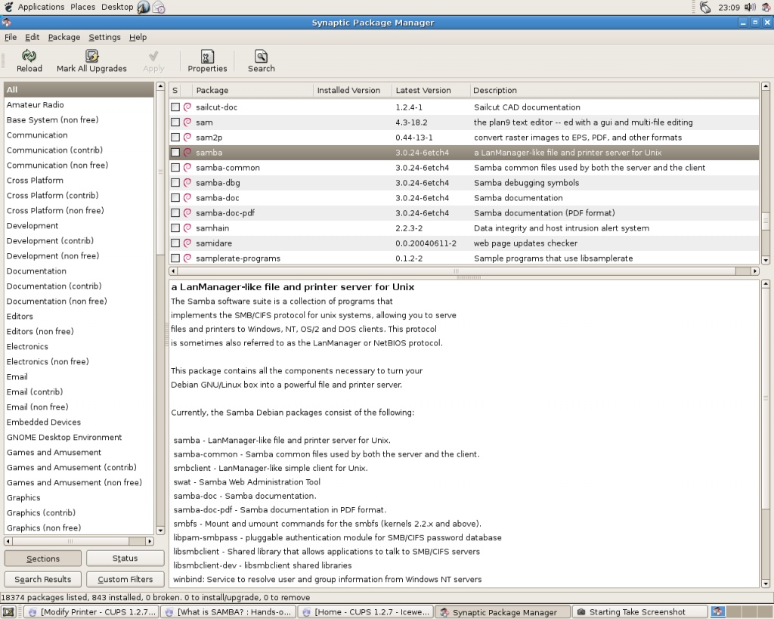Switch to Modify Printer - CUPS taskbar window
The width and height of the screenshot is (774, 619).
click(x=91, y=612)
